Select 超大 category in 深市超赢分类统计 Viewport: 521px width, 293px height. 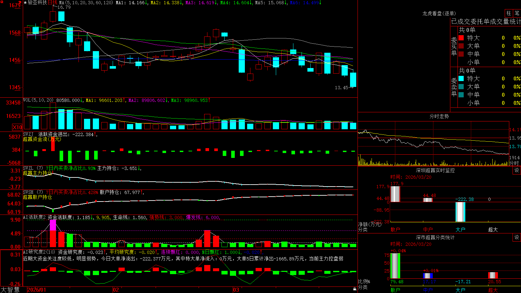[493, 290]
